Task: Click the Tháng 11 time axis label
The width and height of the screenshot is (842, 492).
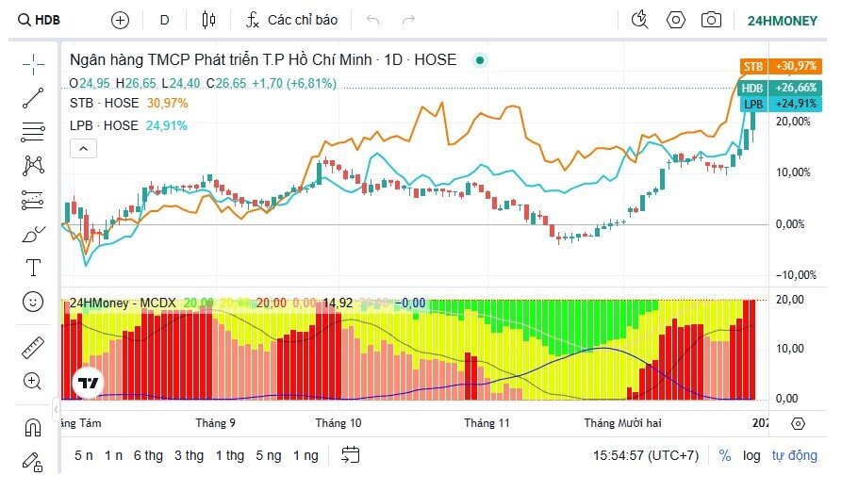Action: (487, 423)
